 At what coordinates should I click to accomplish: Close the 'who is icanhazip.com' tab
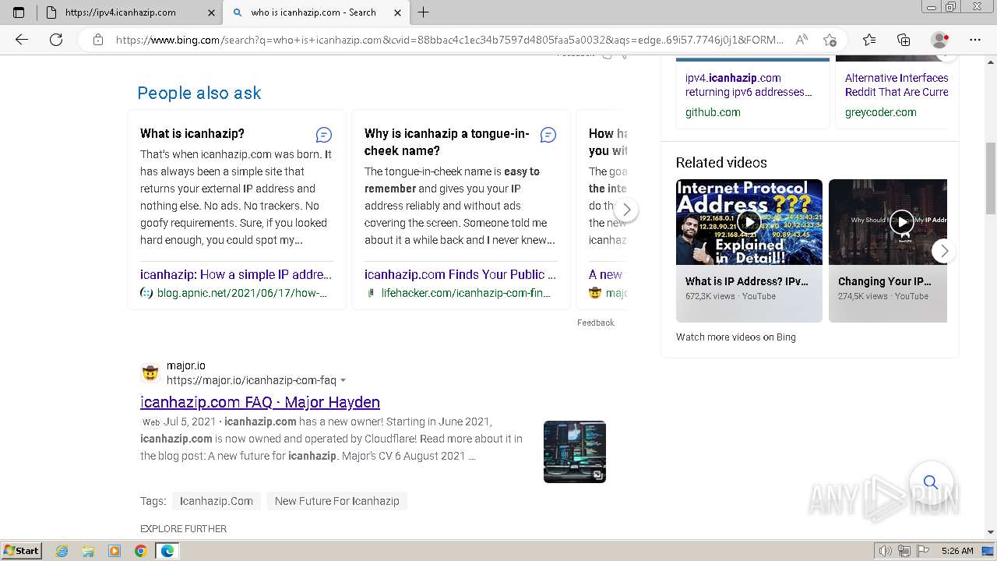coord(397,12)
